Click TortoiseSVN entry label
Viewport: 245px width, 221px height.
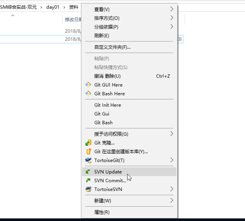pos(108,189)
